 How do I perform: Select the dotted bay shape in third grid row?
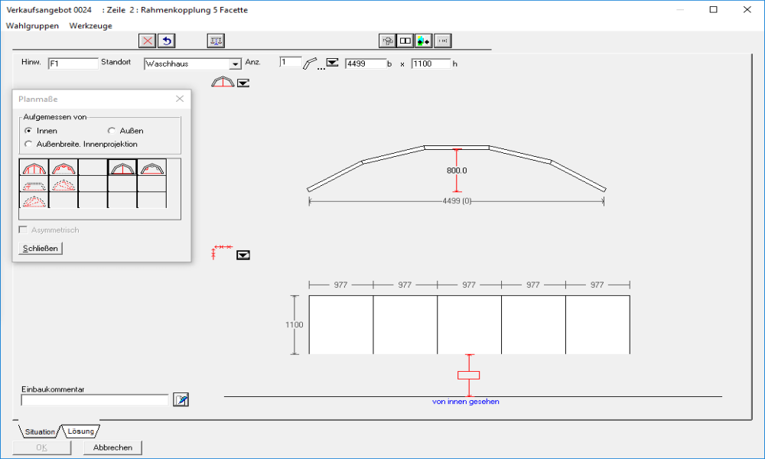pyautogui.click(x=34, y=200)
